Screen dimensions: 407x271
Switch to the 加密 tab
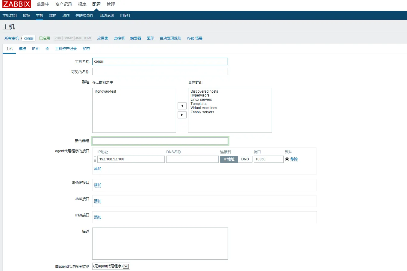coord(86,49)
